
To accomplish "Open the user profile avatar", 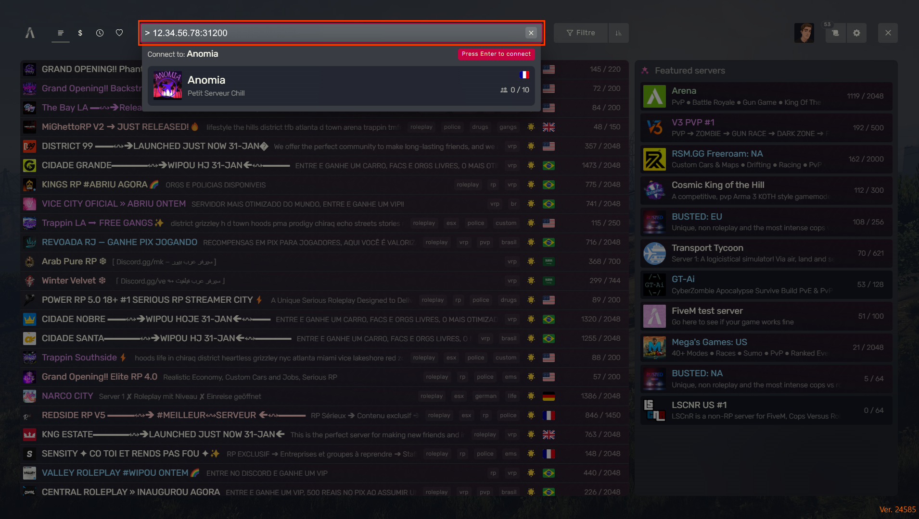I will click(804, 33).
